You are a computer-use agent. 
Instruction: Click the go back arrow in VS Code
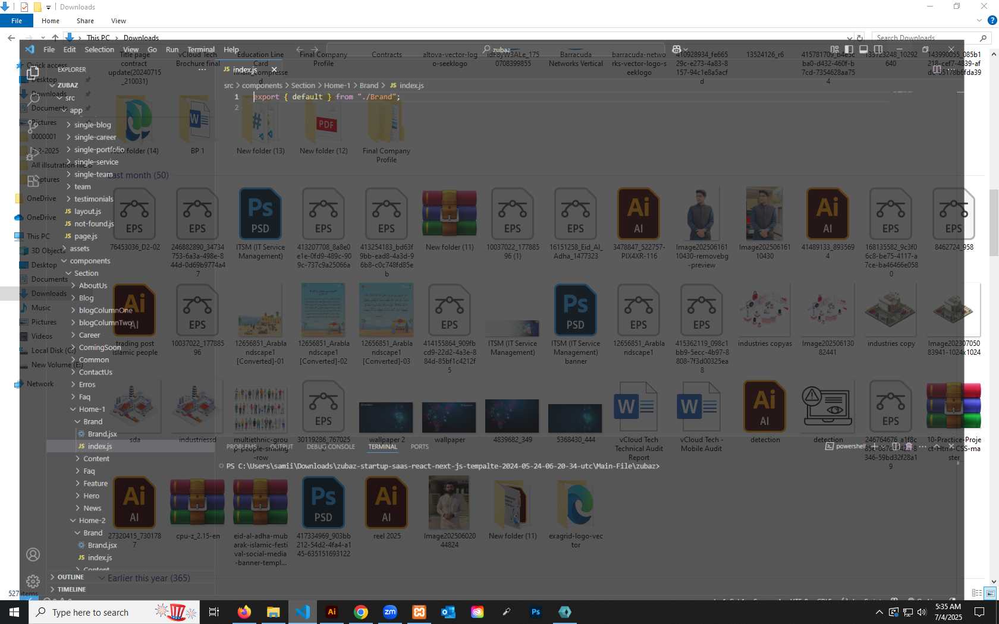pyautogui.click(x=300, y=49)
